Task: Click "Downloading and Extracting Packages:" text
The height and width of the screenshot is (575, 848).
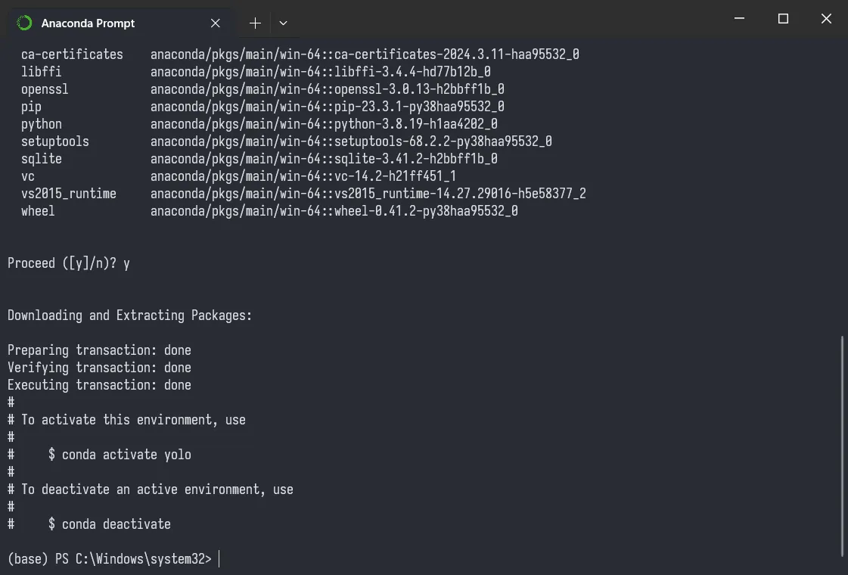Action: coord(130,315)
